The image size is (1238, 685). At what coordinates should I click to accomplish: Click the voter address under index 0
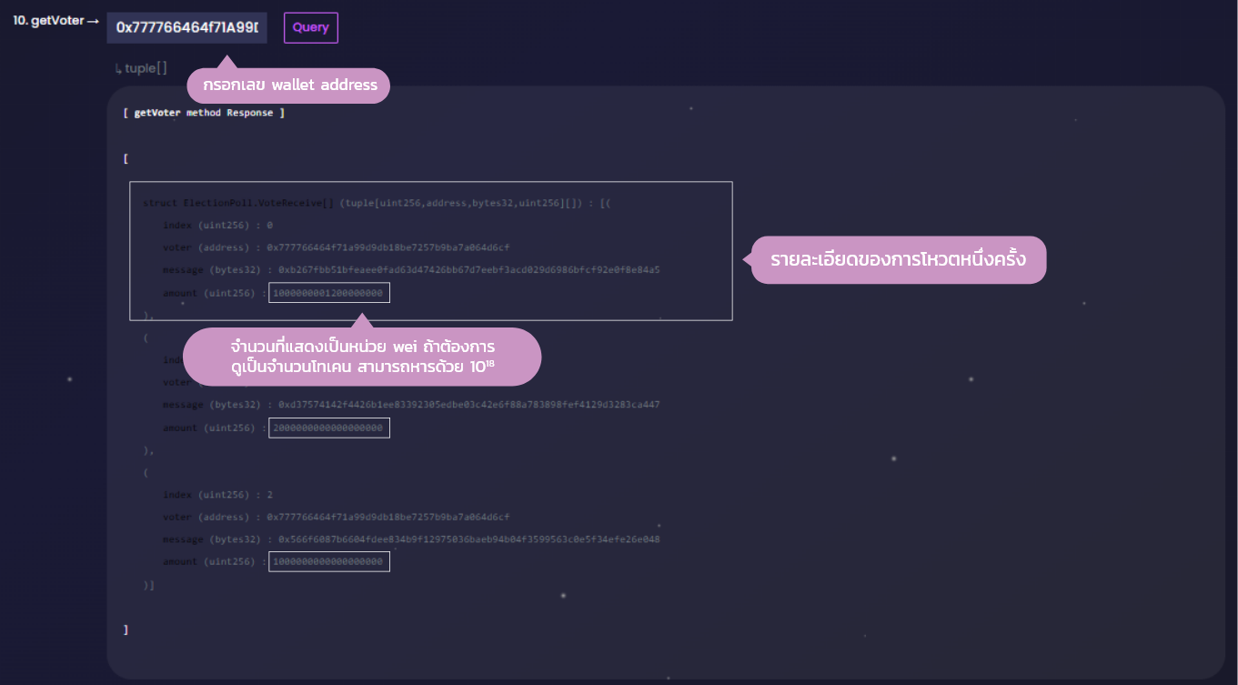pyautogui.click(x=388, y=247)
